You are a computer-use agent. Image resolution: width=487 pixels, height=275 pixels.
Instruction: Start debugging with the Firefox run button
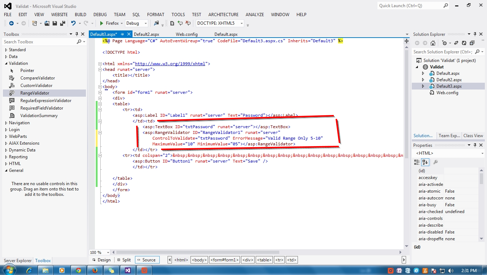point(109,23)
